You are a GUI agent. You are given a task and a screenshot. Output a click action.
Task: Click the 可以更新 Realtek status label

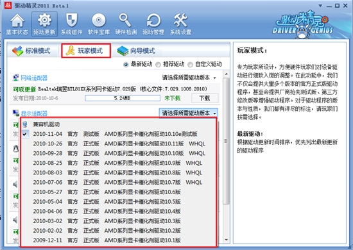24,89
